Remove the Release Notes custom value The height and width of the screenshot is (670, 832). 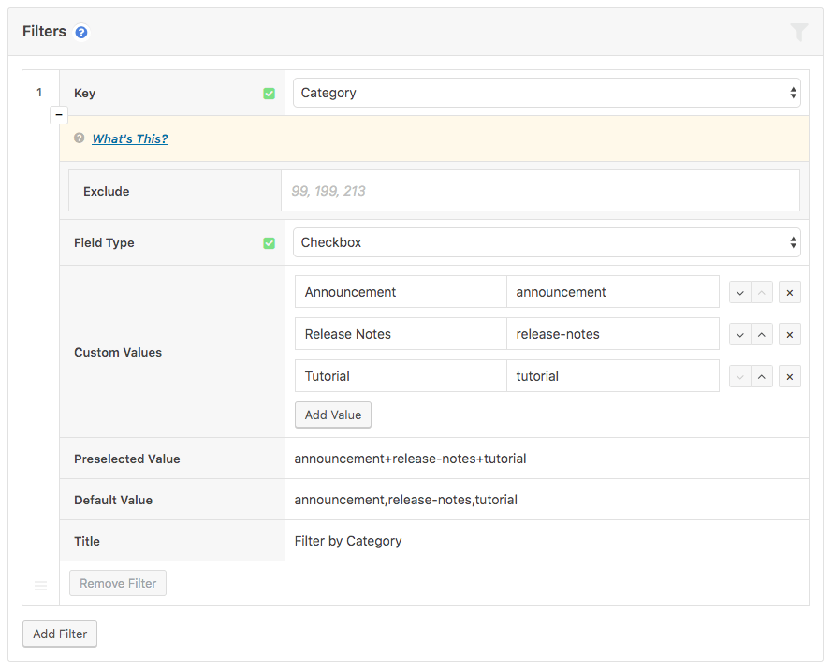coord(790,335)
